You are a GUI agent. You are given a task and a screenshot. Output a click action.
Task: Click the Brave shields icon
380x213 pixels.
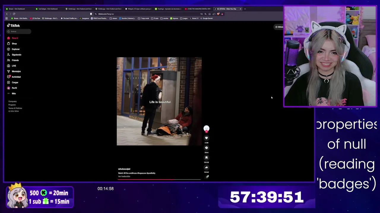[x=218, y=14]
